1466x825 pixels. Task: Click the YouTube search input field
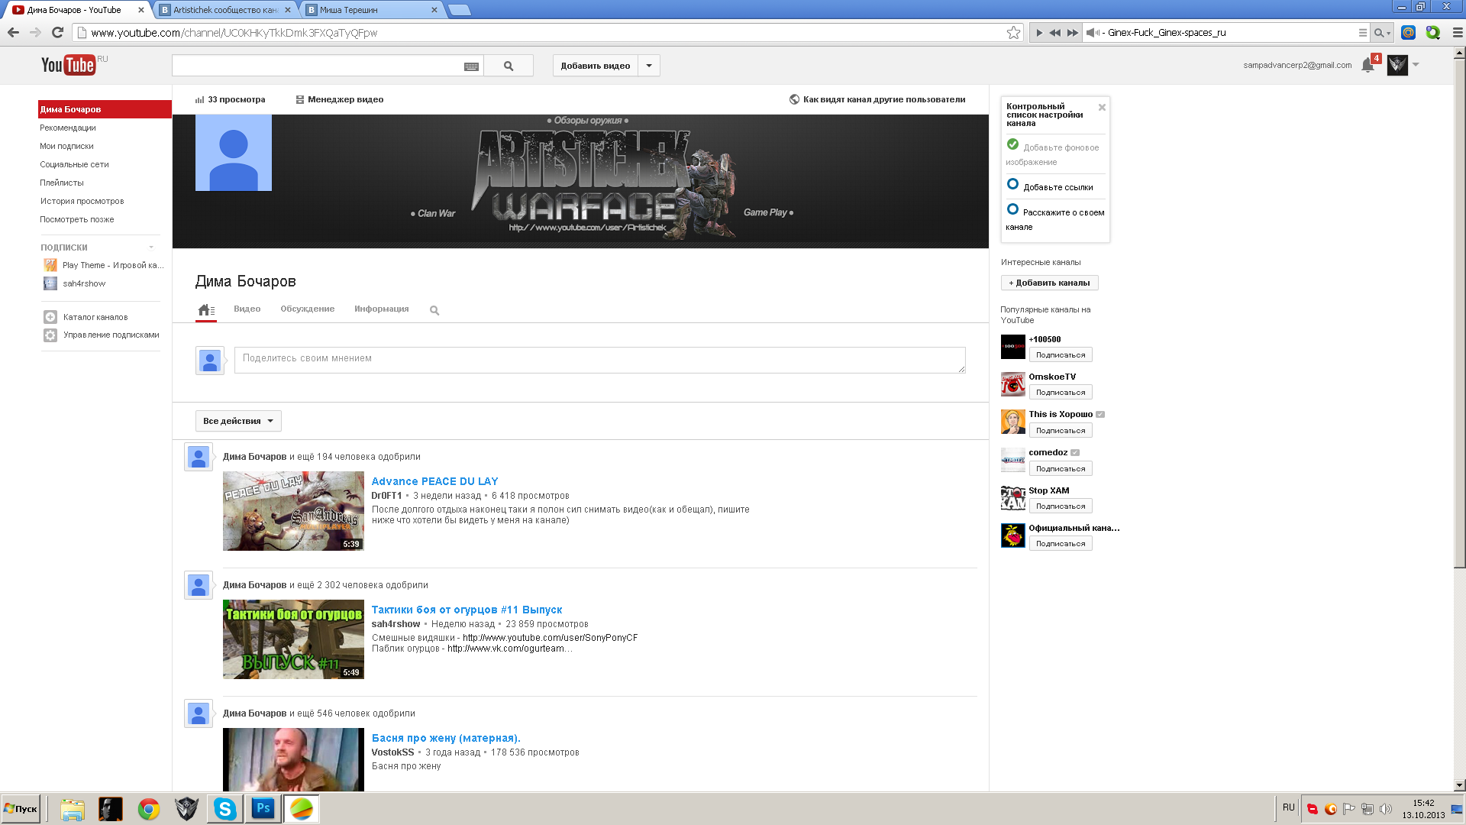click(x=317, y=66)
